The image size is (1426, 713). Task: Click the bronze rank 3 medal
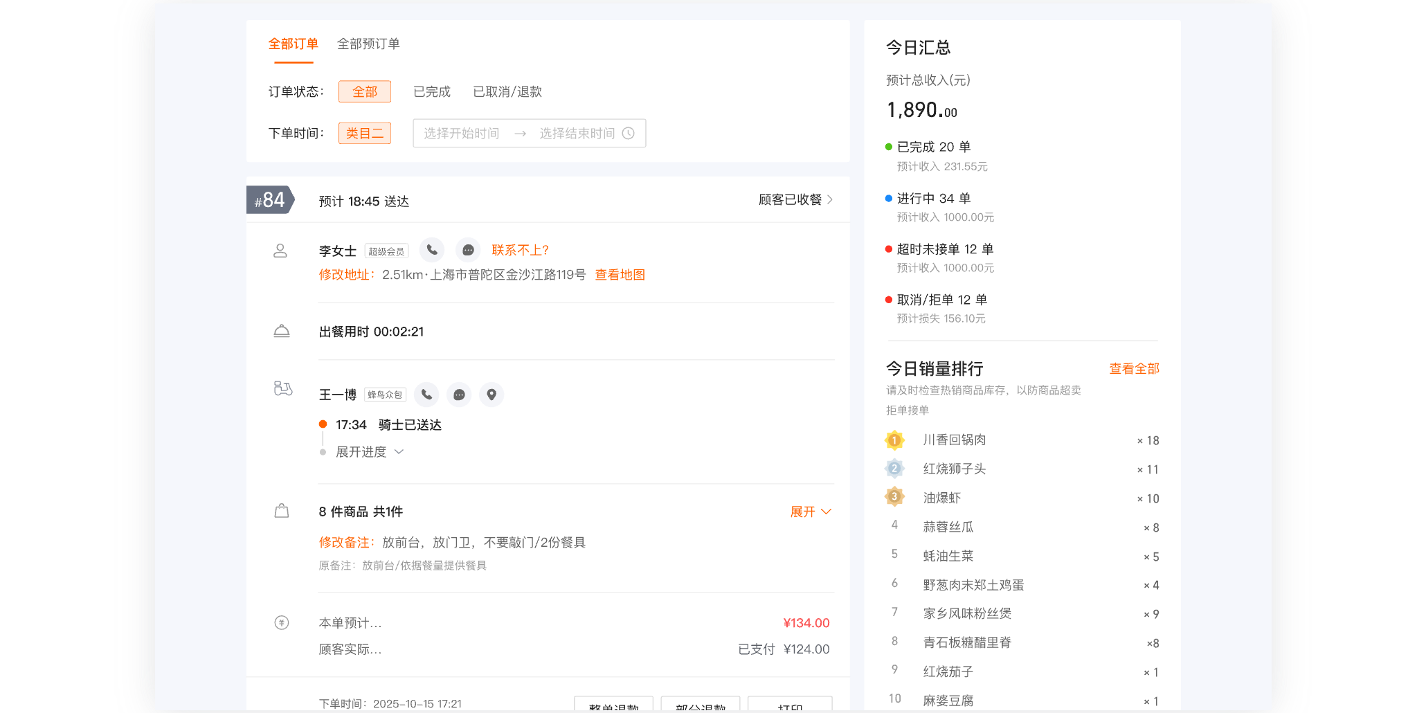[x=894, y=497]
